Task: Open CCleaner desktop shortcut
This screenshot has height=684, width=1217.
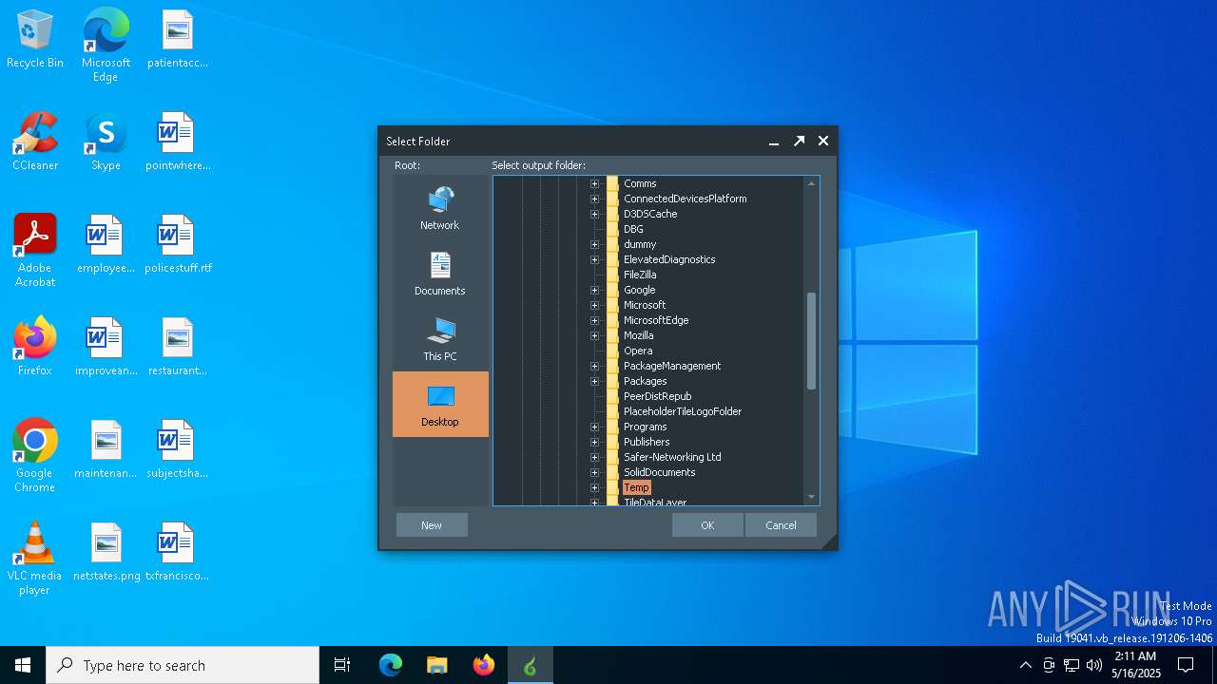Action: (x=35, y=142)
